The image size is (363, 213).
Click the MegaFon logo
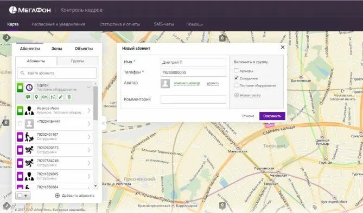click(30, 10)
